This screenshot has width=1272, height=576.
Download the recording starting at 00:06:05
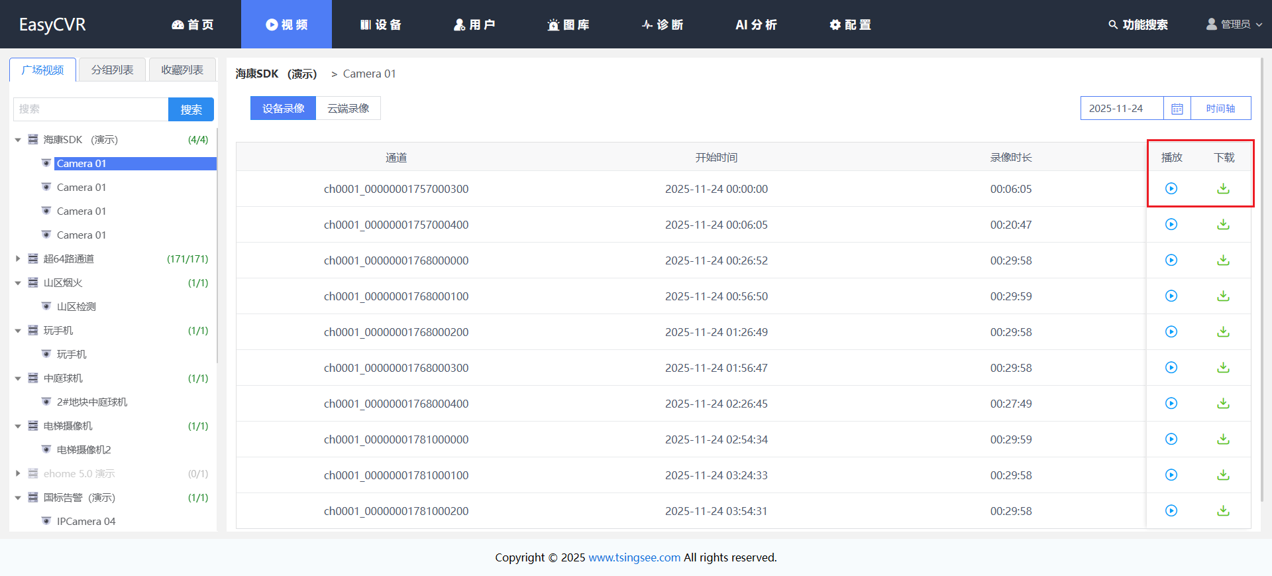click(x=1223, y=225)
